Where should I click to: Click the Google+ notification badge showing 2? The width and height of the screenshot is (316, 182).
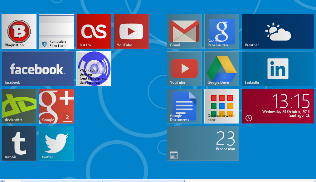click(67, 117)
